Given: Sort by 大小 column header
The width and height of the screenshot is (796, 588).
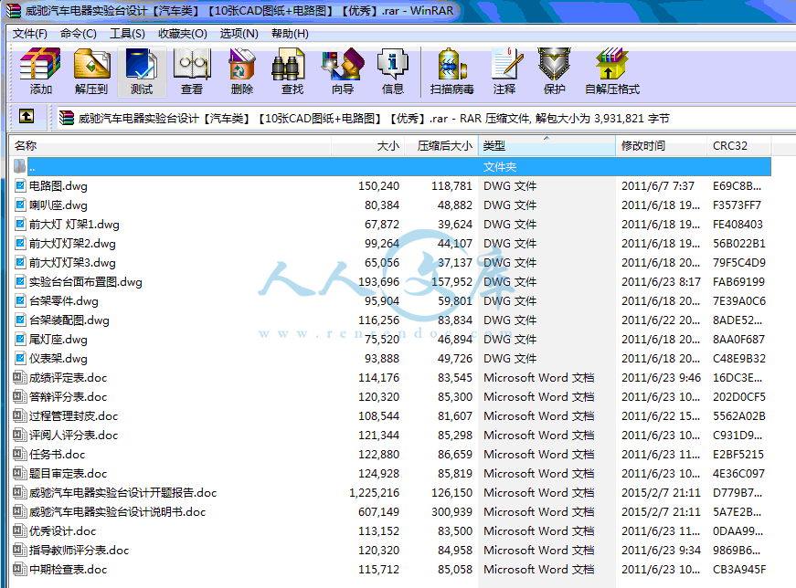Looking at the screenshot, I should point(368,146).
